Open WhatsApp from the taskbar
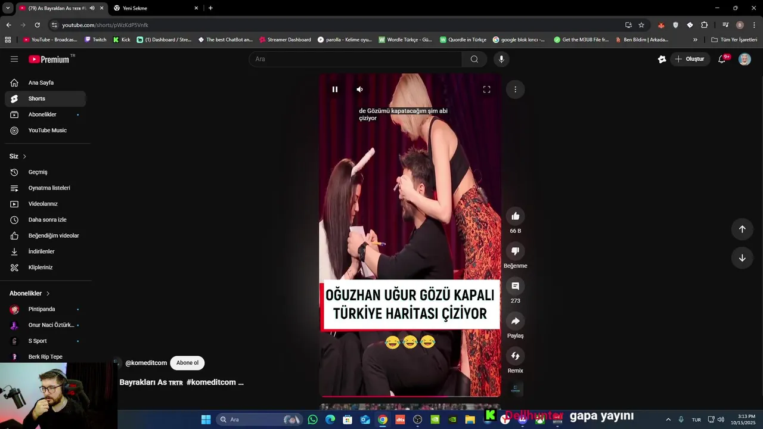 [313, 419]
